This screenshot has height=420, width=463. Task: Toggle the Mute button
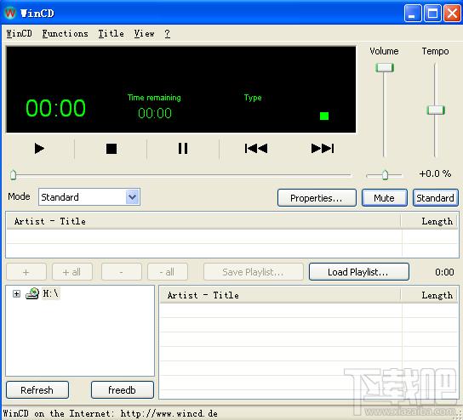coord(385,197)
